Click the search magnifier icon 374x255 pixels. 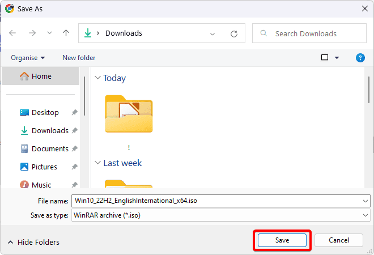(x=263, y=33)
